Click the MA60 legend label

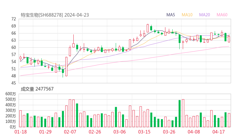tap(222, 15)
